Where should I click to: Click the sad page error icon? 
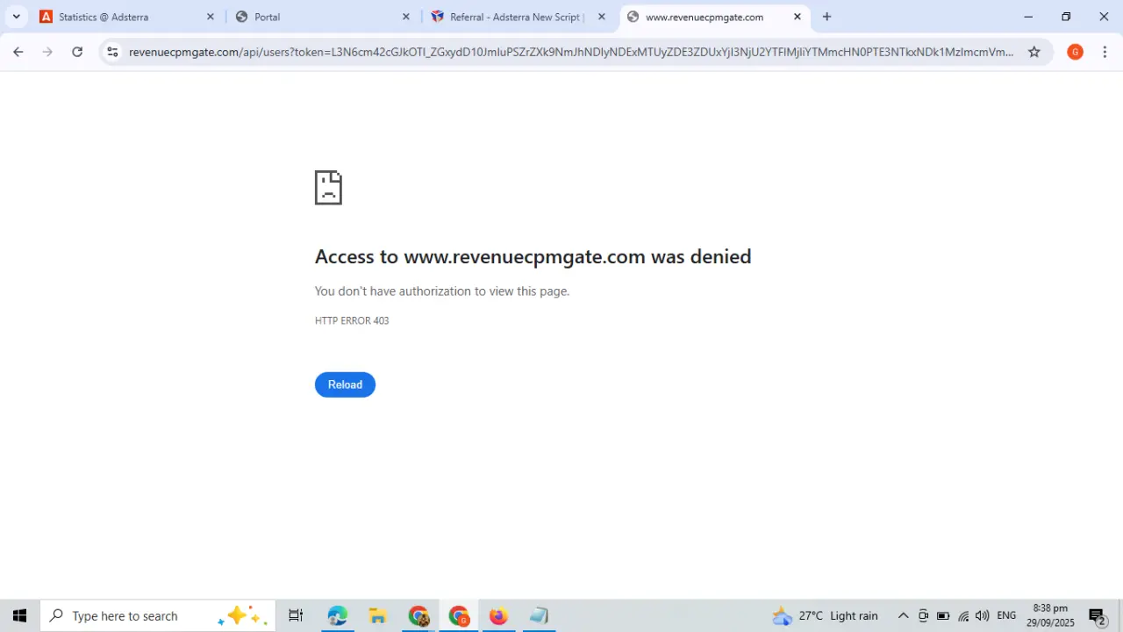pyautogui.click(x=328, y=188)
